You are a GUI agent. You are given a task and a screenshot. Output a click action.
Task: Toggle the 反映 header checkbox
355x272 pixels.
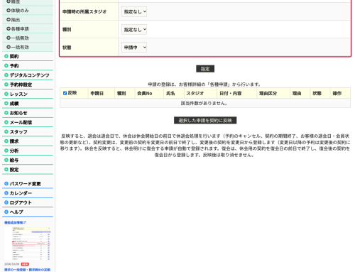65,93
